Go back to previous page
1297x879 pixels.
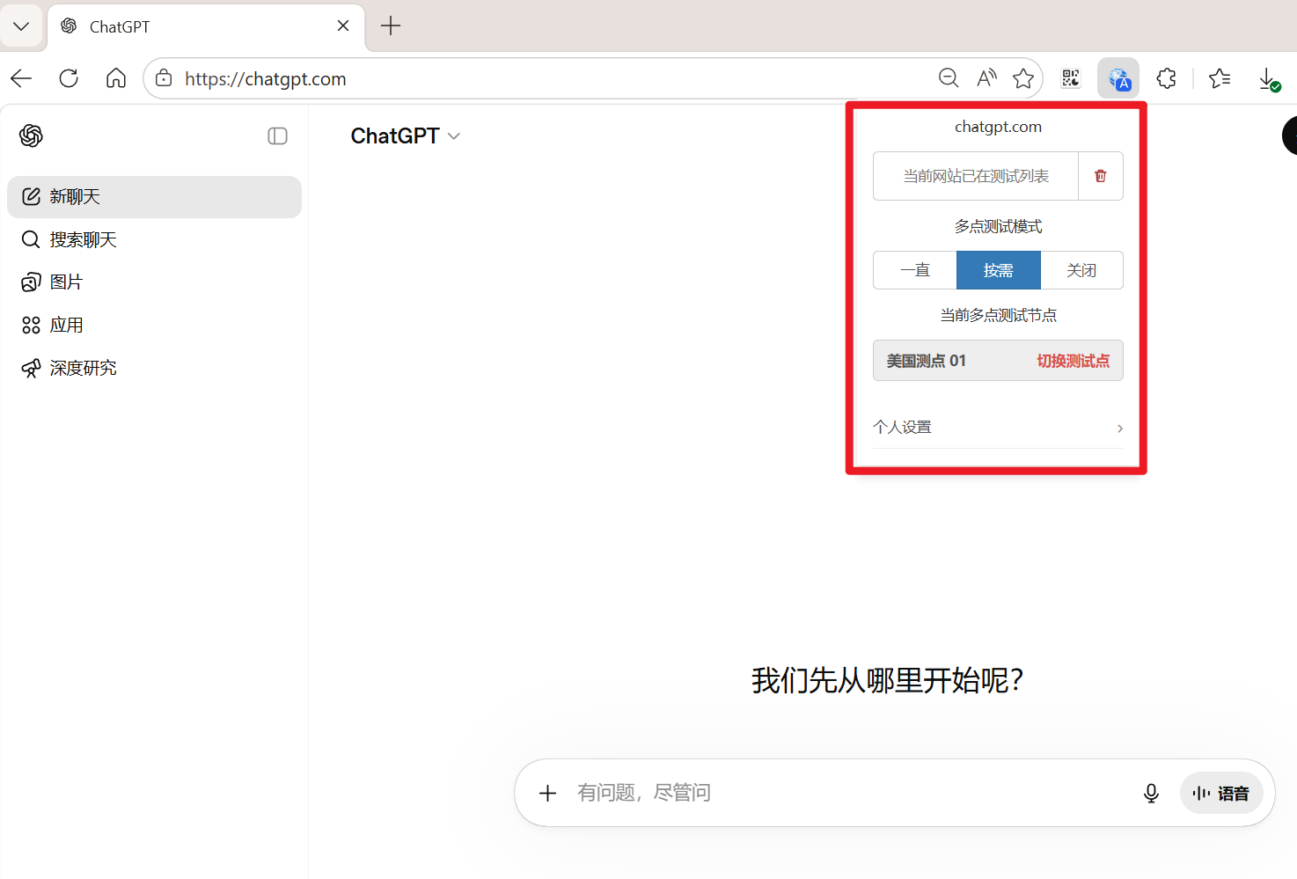pyautogui.click(x=21, y=78)
